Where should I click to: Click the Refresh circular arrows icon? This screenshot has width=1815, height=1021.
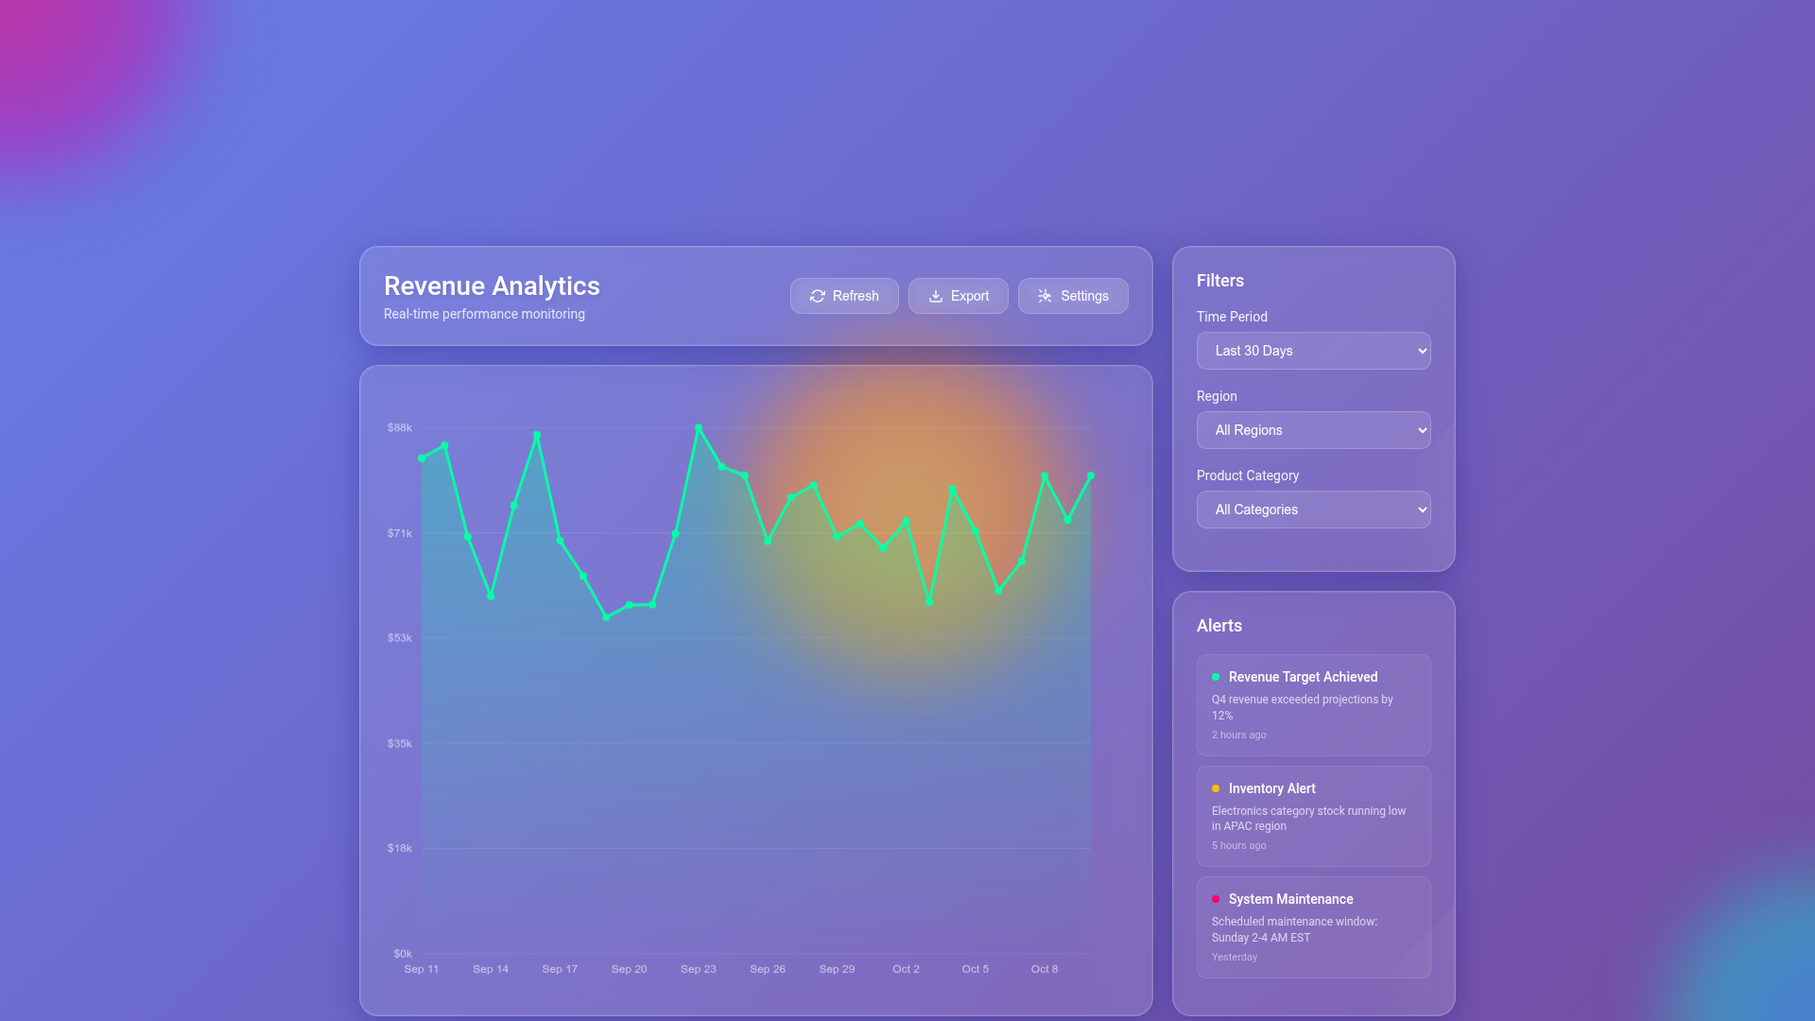click(818, 296)
